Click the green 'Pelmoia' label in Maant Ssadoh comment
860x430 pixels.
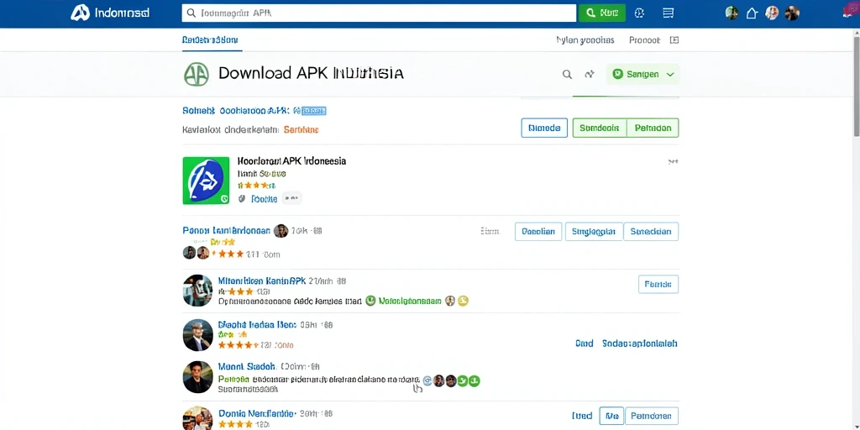click(233, 379)
